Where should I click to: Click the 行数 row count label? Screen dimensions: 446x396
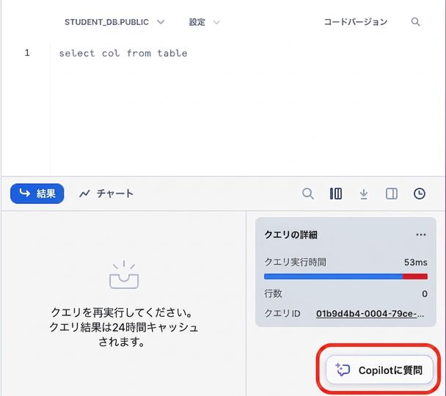273,293
